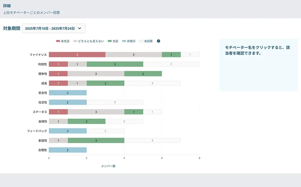Open members for 競争性 motivator
The image size is (301, 187).
[42, 74]
